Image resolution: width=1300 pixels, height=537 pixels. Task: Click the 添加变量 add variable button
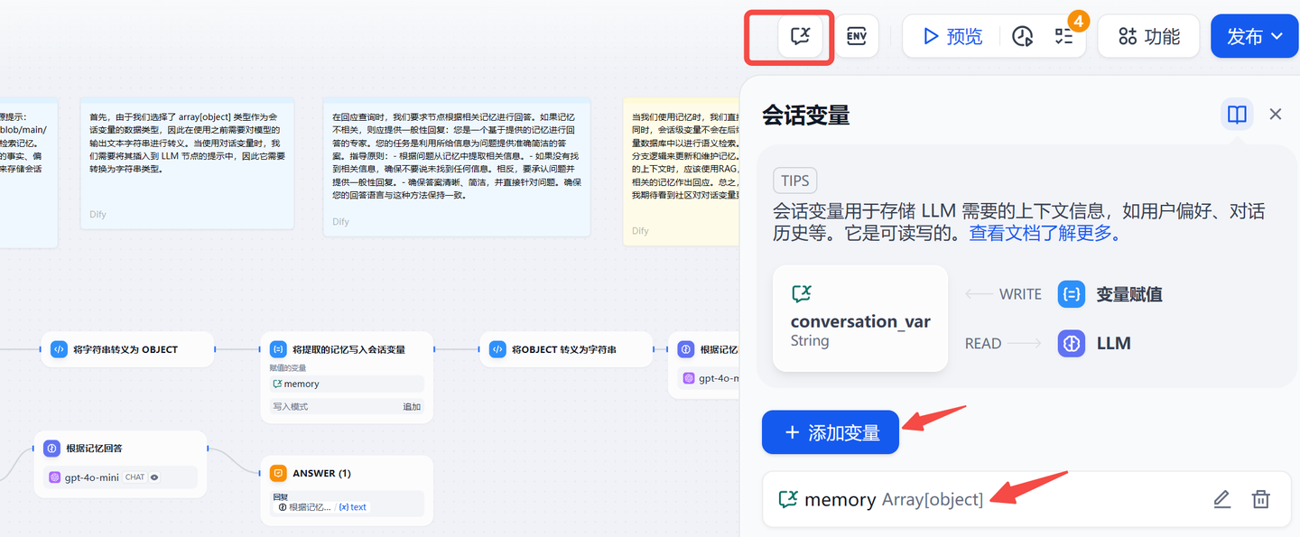[x=830, y=432]
